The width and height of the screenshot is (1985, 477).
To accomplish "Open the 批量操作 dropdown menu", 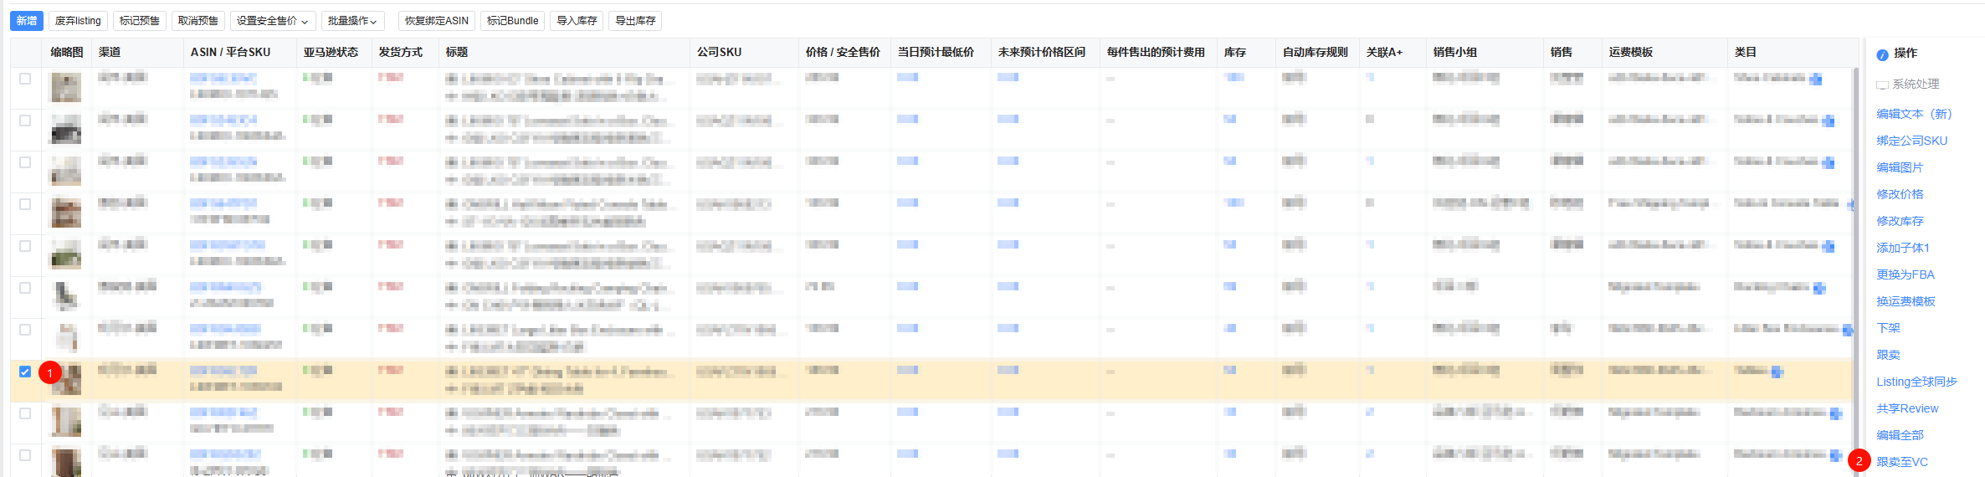I will [x=351, y=21].
